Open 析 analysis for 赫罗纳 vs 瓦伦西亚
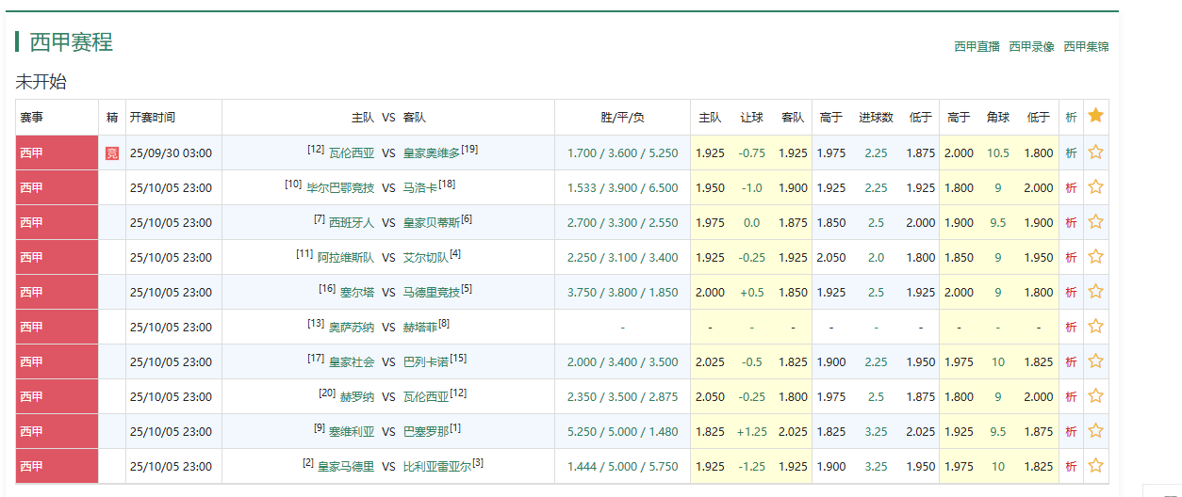The image size is (1182, 497). tap(1071, 396)
